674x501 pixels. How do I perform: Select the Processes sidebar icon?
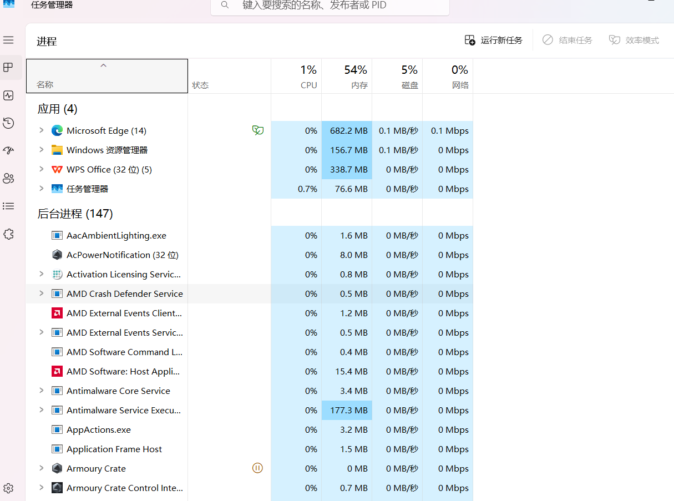pos(8,68)
